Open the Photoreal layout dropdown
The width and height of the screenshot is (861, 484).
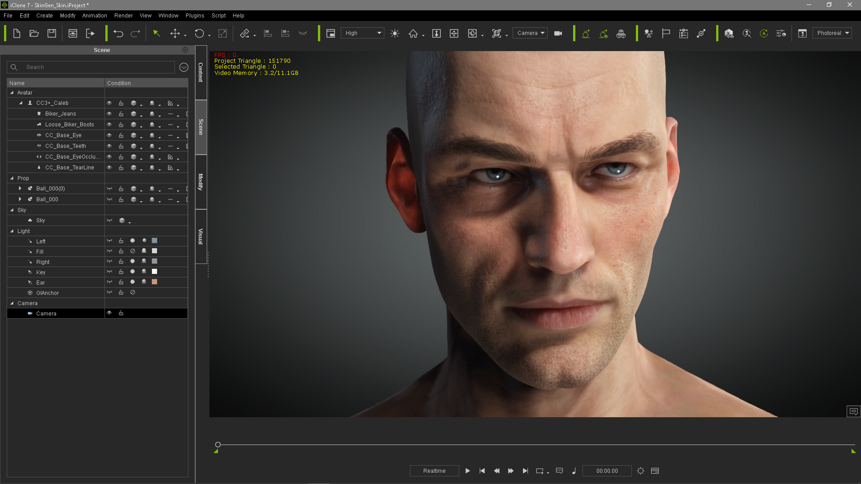[x=832, y=33]
